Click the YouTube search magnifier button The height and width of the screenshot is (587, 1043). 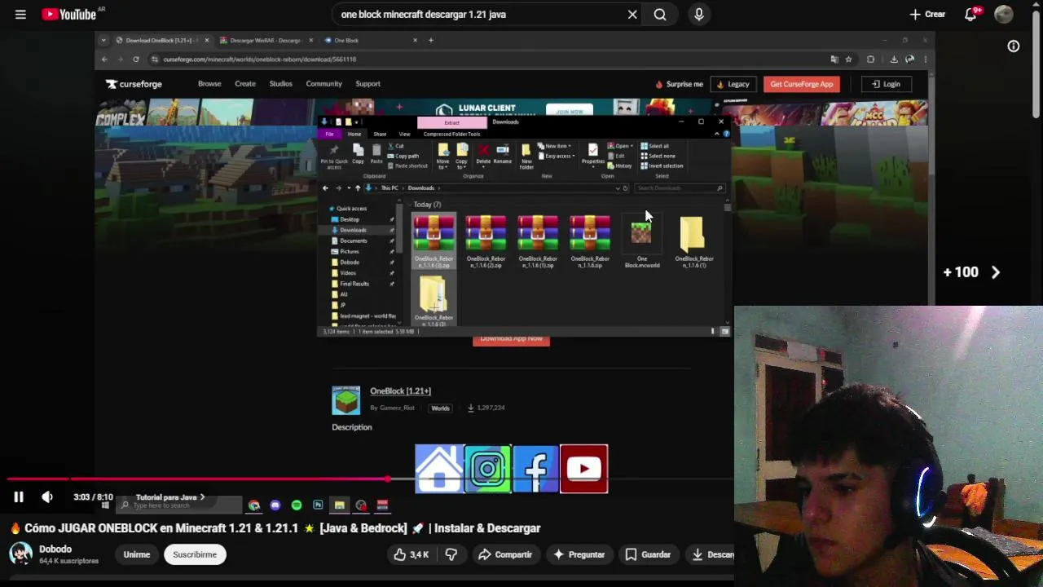pos(660,14)
